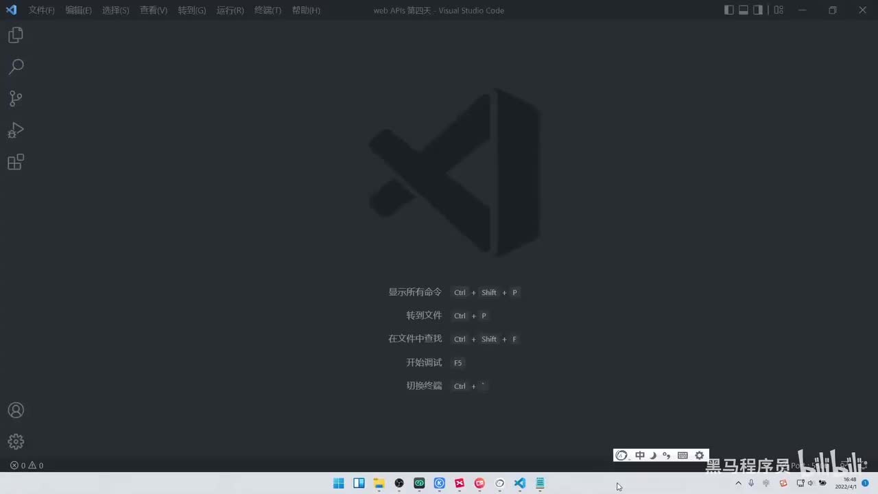This screenshot has width=878, height=494.
Task: Click the 切换终端 shortcut label
Action: click(424, 386)
